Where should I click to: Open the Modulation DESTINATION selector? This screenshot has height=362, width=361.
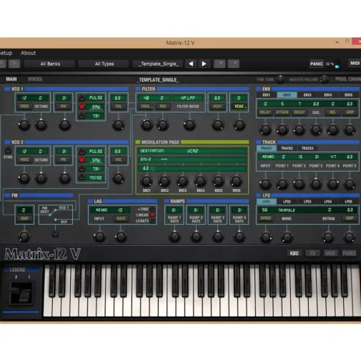[x=192, y=151]
